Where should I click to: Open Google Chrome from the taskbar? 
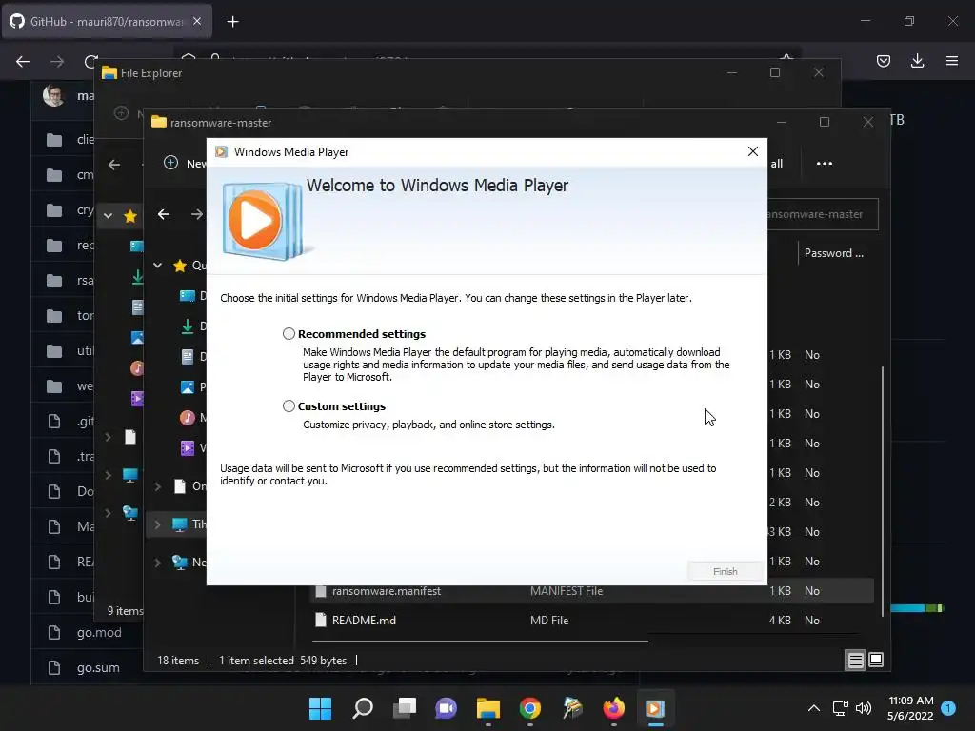click(529, 708)
